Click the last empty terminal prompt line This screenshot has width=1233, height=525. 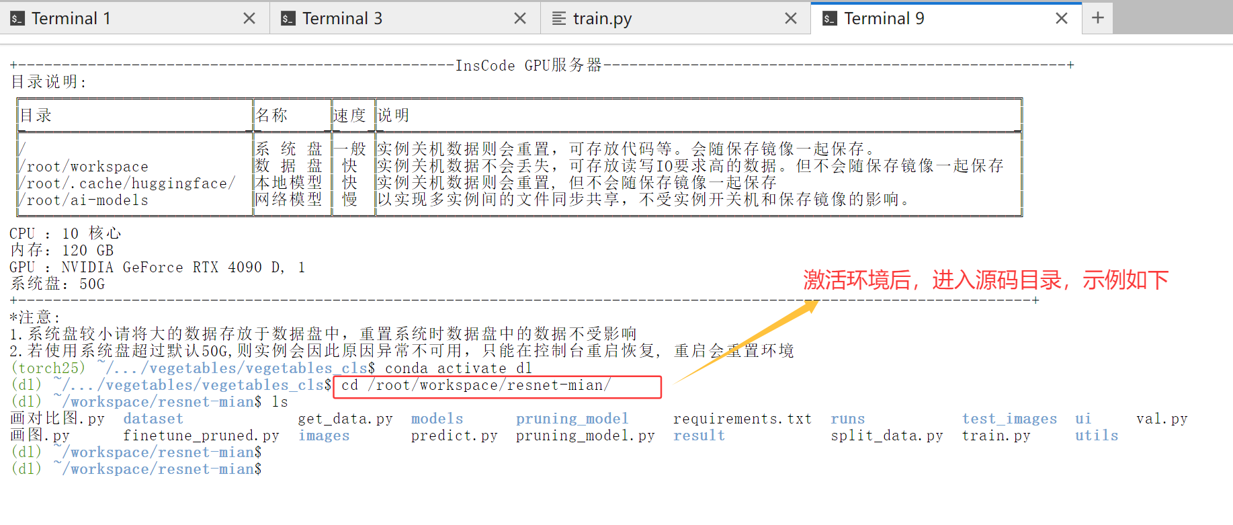[136, 469]
